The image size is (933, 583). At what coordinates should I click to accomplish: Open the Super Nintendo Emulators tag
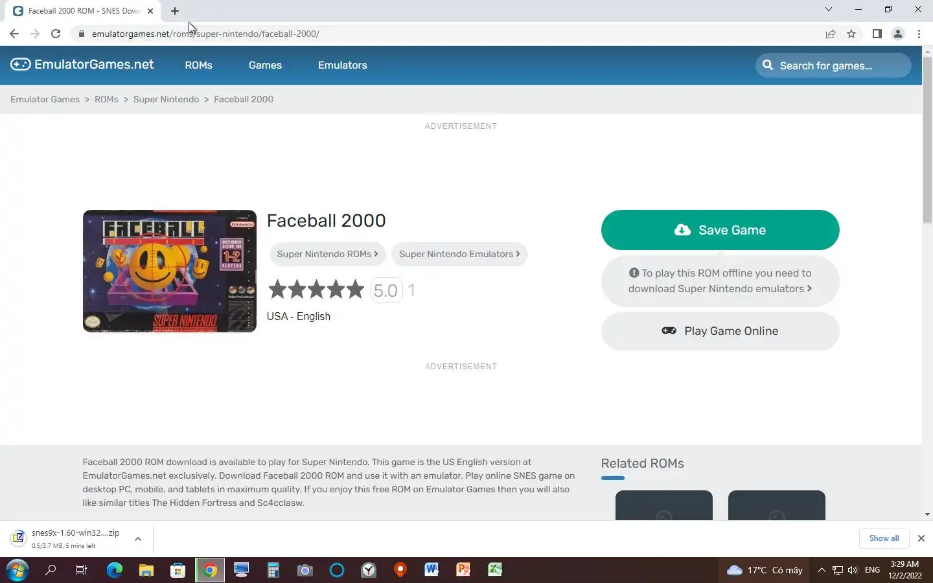pos(459,254)
